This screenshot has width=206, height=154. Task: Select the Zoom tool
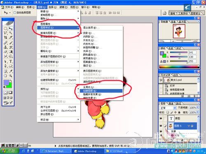coord(11,76)
